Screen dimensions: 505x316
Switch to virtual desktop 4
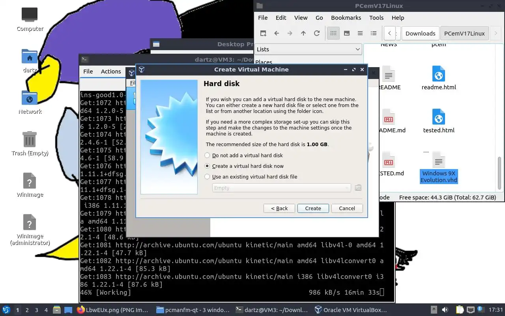[46, 310]
